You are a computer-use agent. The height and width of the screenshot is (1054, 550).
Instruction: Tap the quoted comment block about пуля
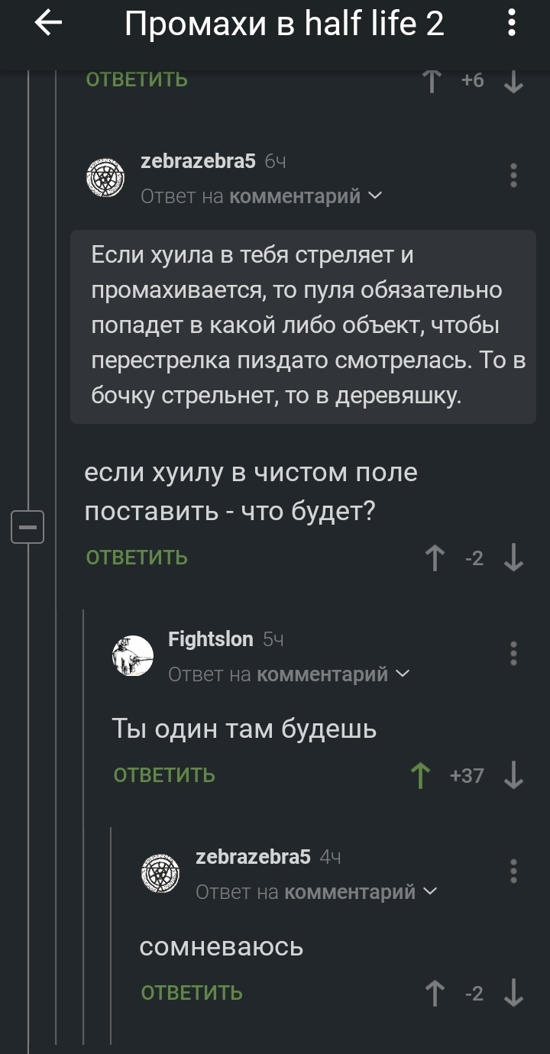pyautogui.click(x=303, y=326)
